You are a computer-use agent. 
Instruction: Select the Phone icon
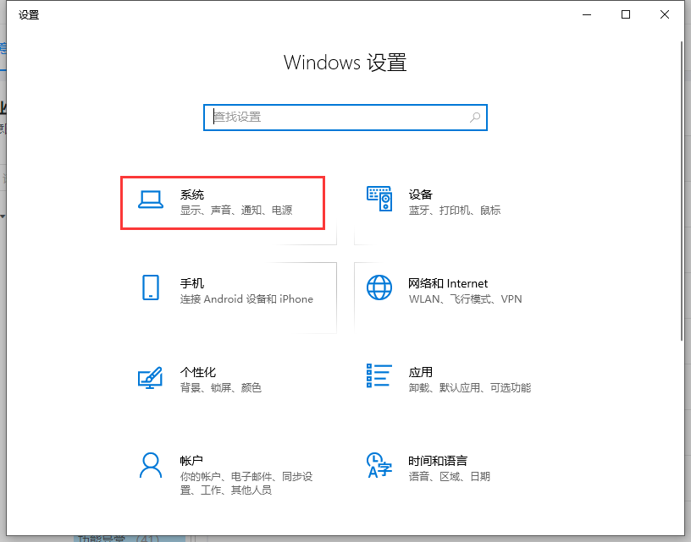[x=151, y=287]
